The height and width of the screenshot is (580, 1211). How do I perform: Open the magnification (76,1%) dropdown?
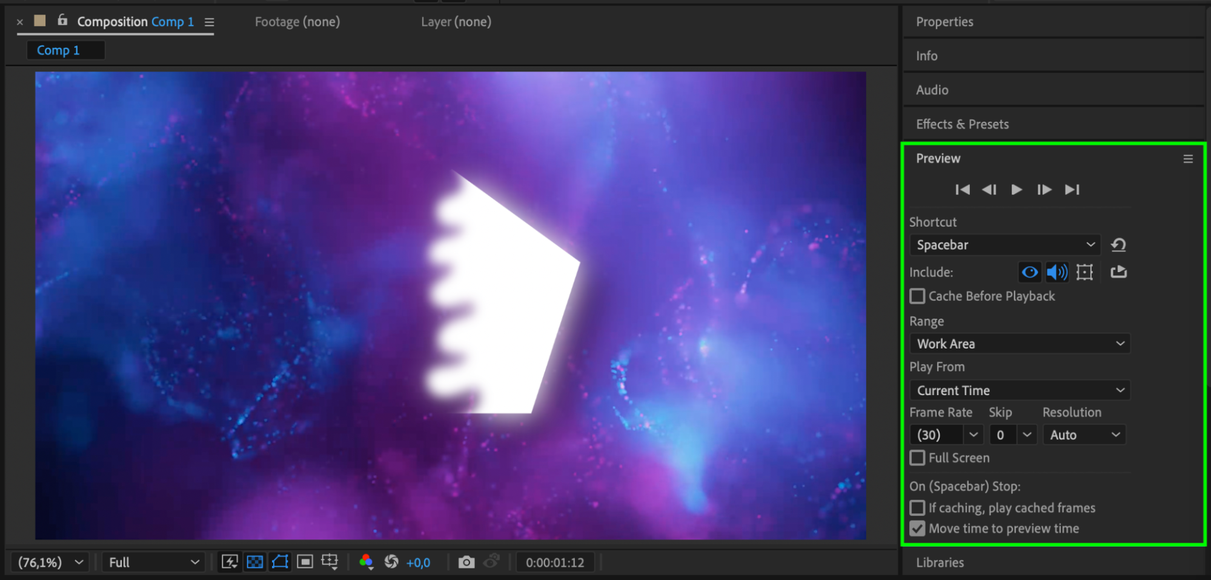(x=50, y=562)
